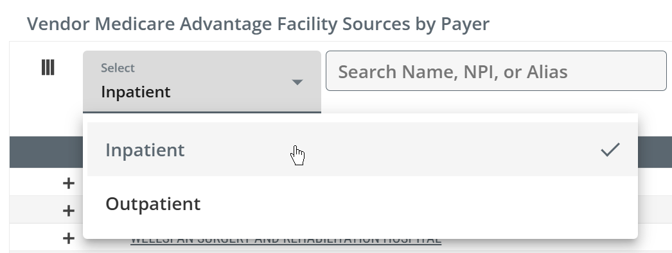The image size is (672, 253).
Task: Click the small Select label in dropdown
Action: (118, 68)
